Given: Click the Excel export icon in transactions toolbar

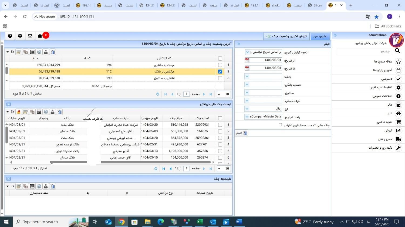Looking at the screenshot, I should click(12, 52).
